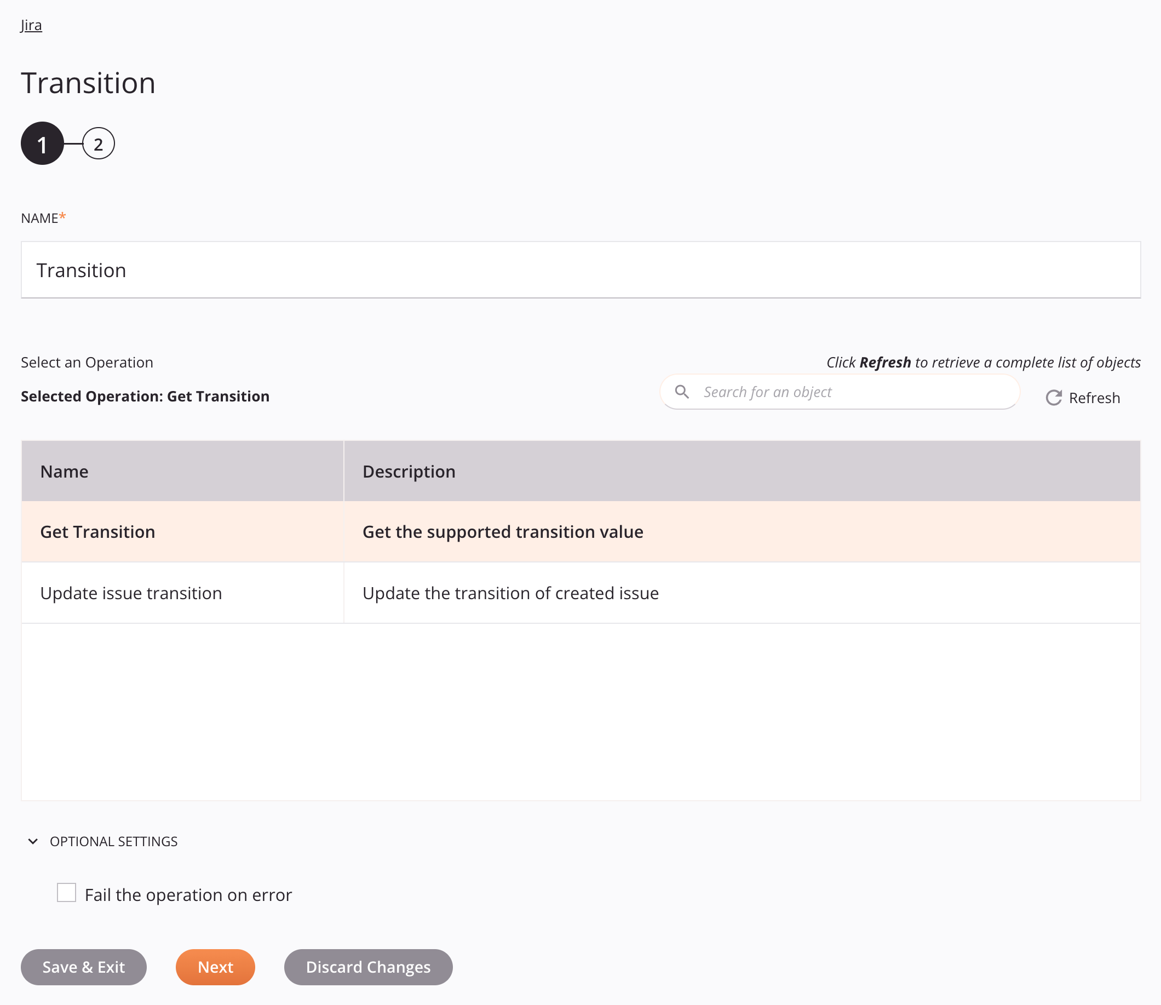
Task: Toggle the Fail the operation on error checkbox
Action: [x=66, y=893]
